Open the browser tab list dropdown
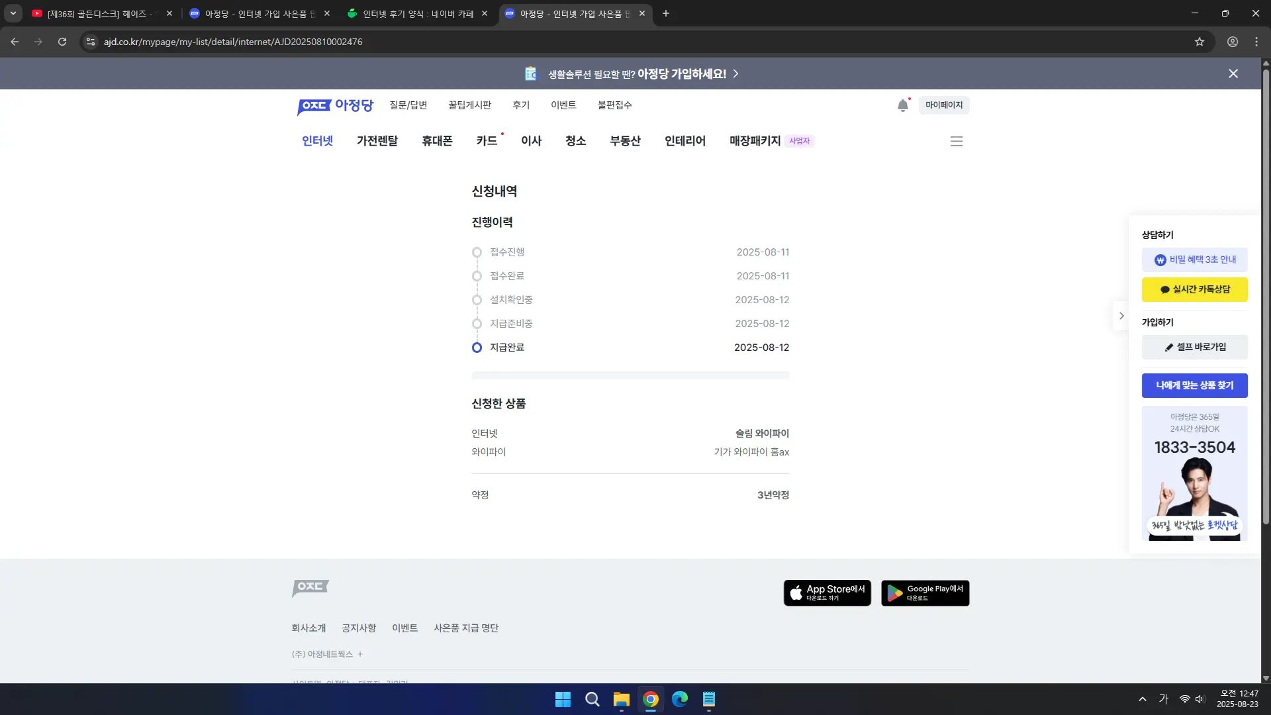This screenshot has height=715, width=1271. 13,13
